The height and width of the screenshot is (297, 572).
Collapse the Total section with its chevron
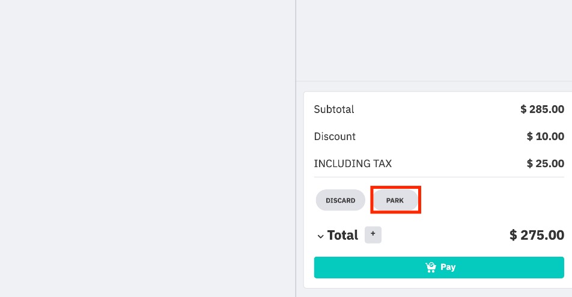[320, 236]
